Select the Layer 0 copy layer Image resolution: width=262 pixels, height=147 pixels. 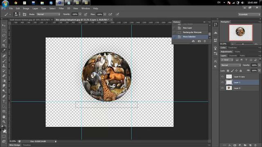[x=239, y=77]
